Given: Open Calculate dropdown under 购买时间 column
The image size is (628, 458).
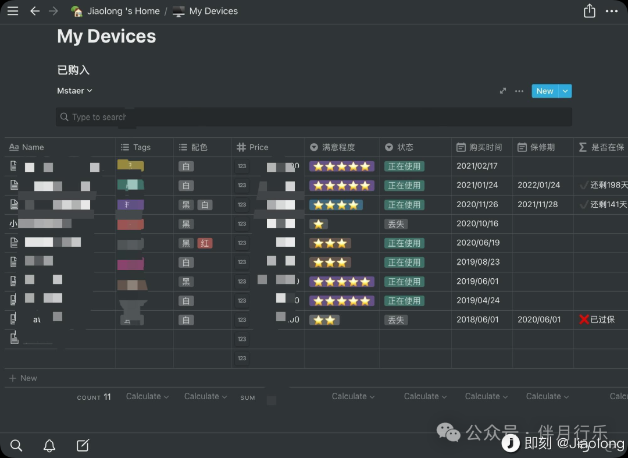Looking at the screenshot, I should (x=486, y=396).
